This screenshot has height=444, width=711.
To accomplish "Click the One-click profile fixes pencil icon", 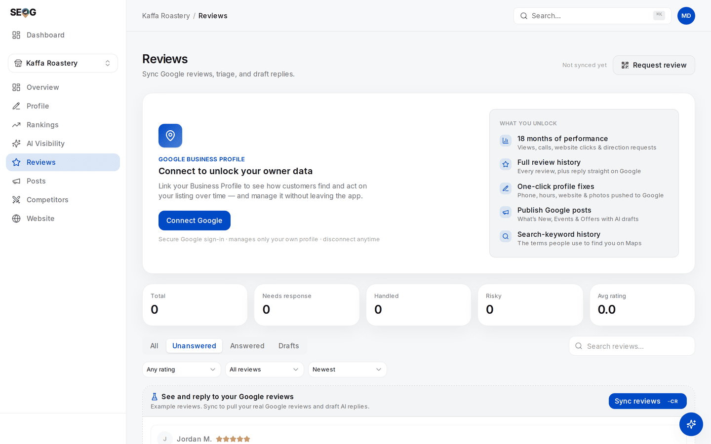I will [x=506, y=188].
